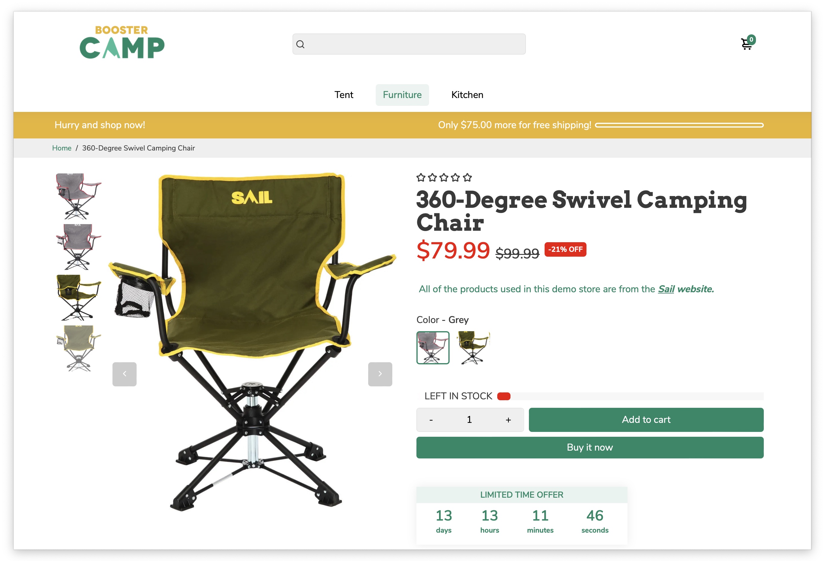Click the Add to cart button
The height and width of the screenshot is (561, 825).
pos(646,420)
